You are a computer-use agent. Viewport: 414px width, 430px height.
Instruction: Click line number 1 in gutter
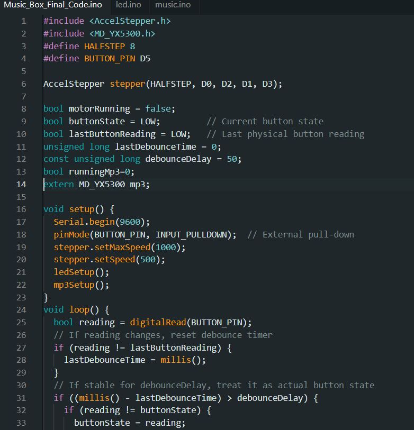24,21
